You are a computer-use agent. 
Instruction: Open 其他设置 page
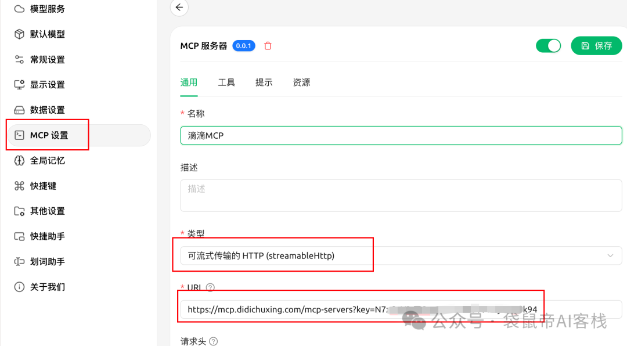[x=78, y=211]
